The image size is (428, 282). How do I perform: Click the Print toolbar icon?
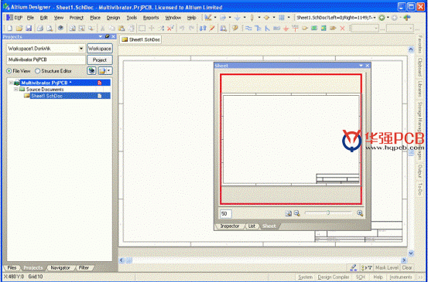40,28
